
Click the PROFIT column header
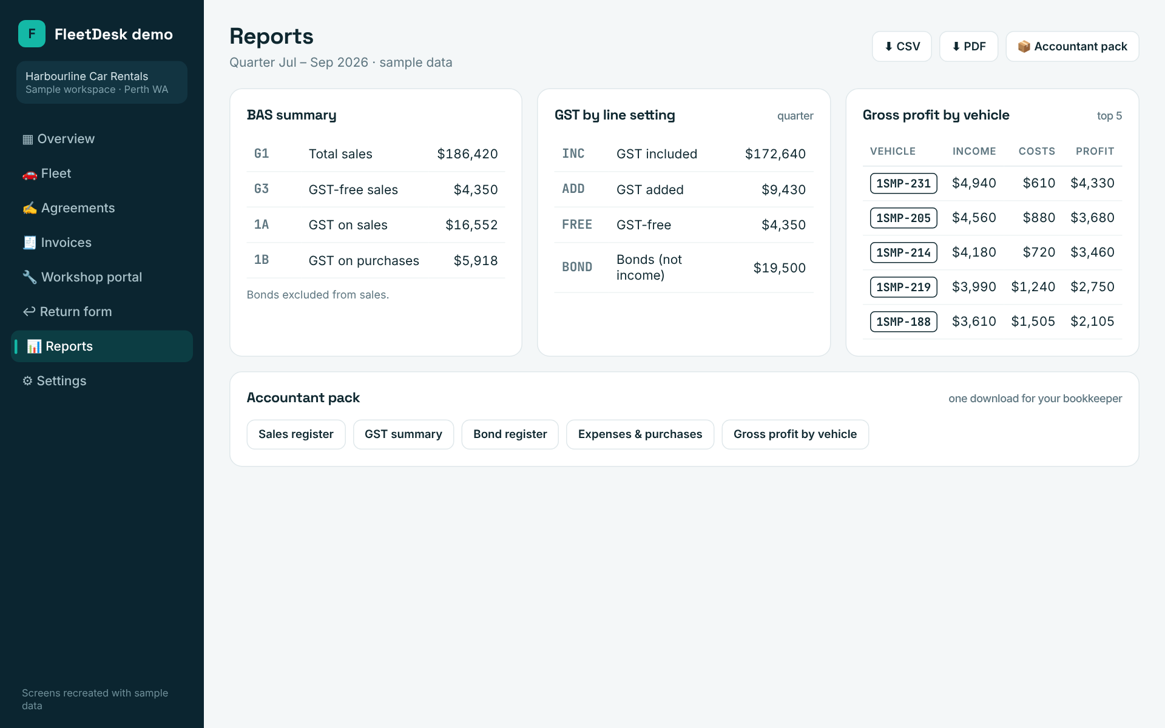tap(1095, 151)
